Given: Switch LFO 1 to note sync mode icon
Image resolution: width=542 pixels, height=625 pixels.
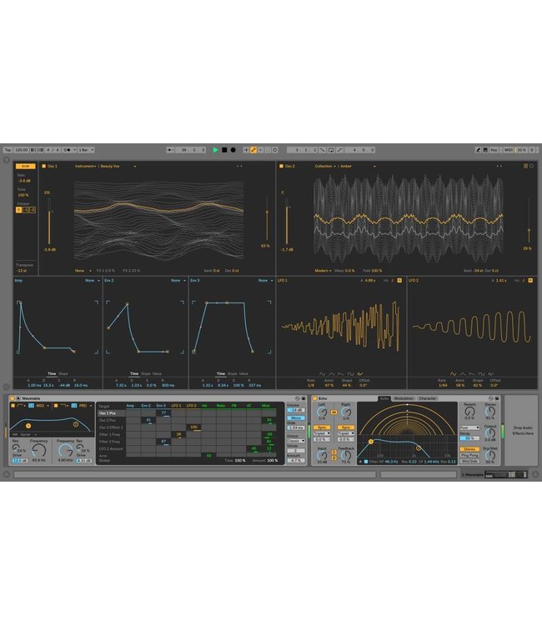Looking at the screenshot, I should tap(393, 281).
